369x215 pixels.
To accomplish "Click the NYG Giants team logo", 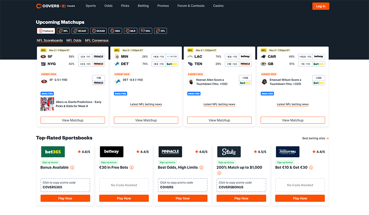I will pos(43,64).
